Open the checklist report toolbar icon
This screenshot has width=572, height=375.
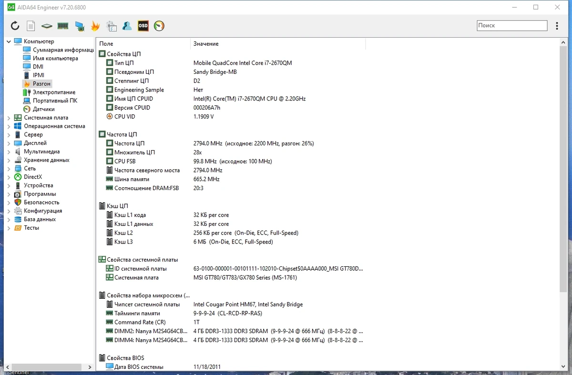111,26
